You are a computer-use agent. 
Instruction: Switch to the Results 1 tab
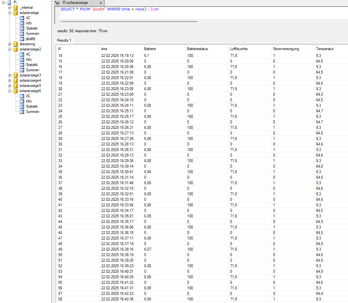tap(64, 40)
